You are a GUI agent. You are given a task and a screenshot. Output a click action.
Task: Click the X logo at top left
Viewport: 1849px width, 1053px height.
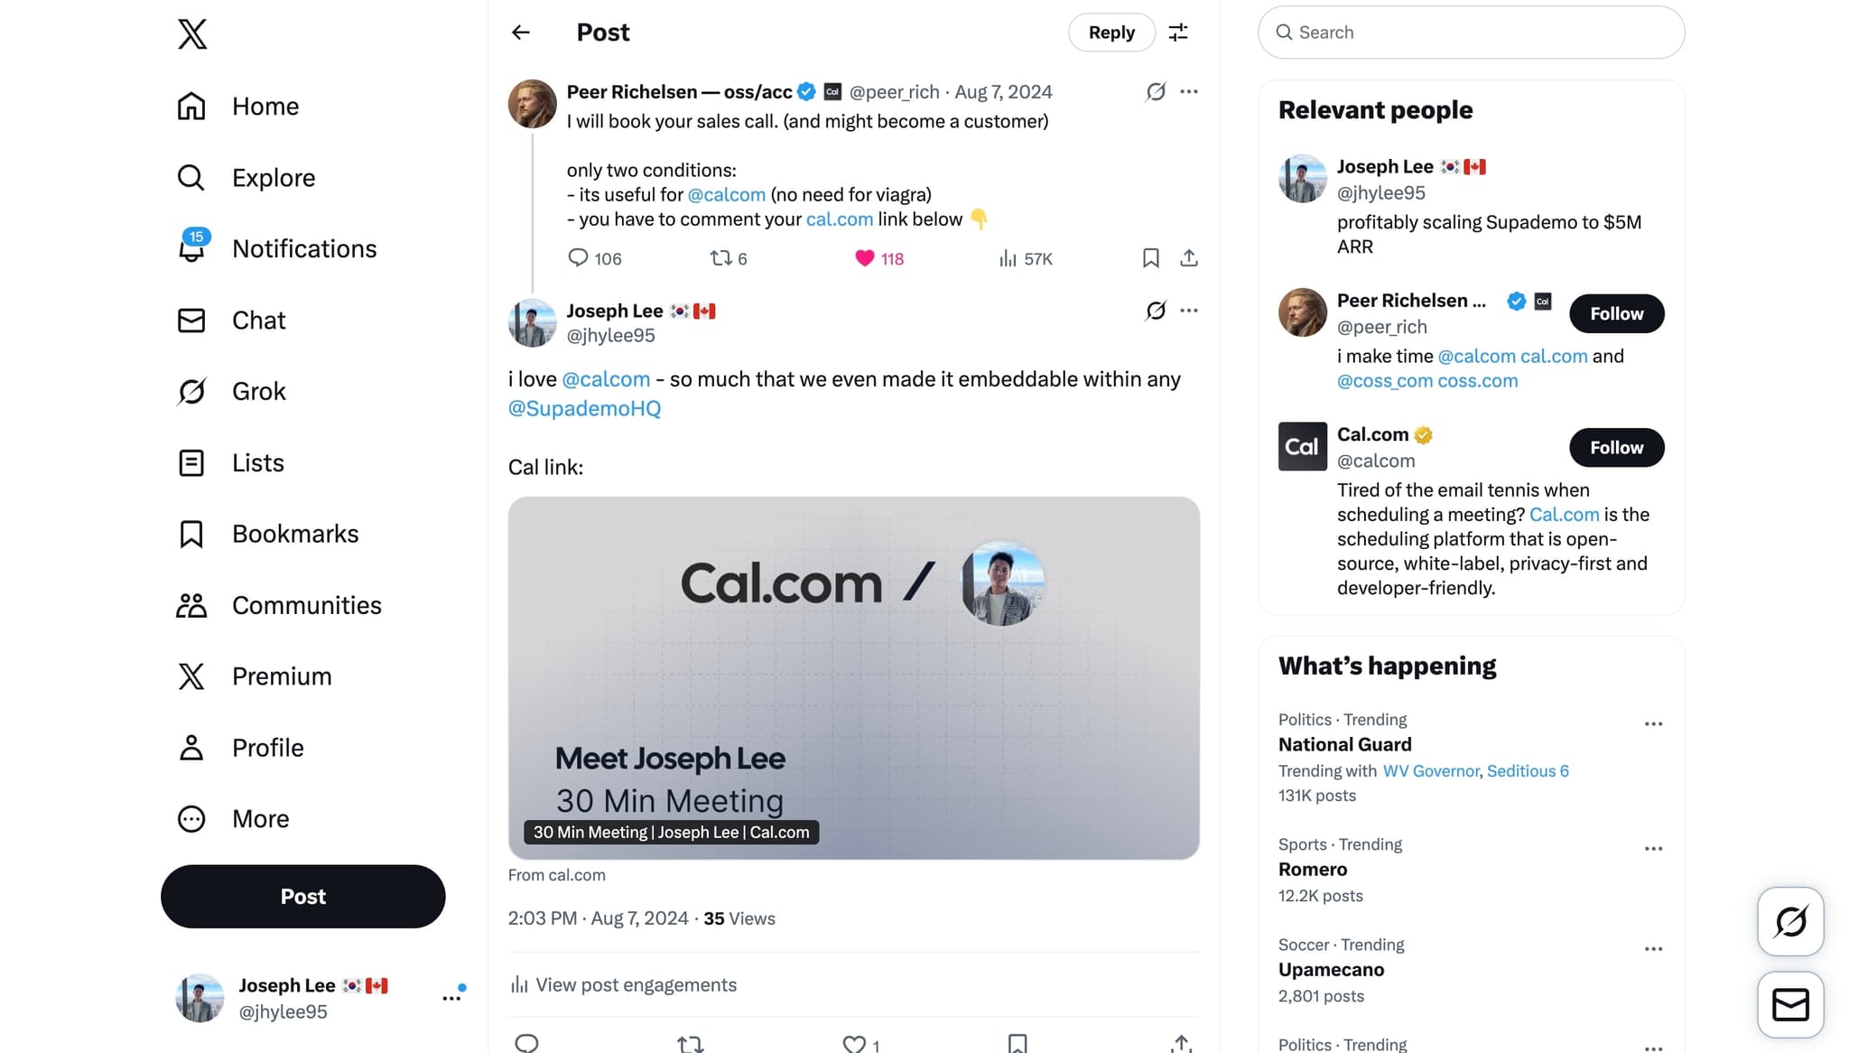pyautogui.click(x=190, y=34)
